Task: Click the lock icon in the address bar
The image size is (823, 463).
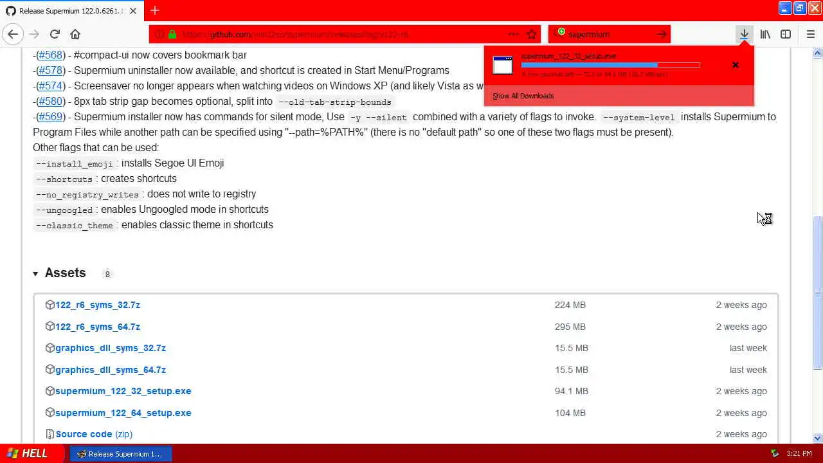Action: [x=172, y=34]
